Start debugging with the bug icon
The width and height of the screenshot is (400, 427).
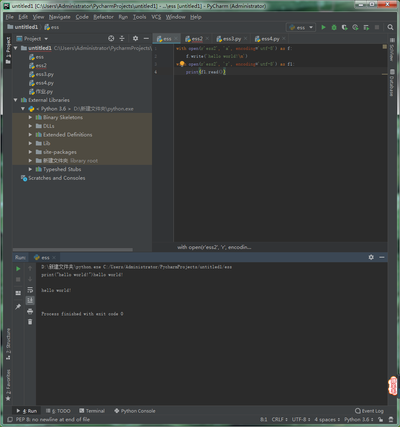pos(334,27)
